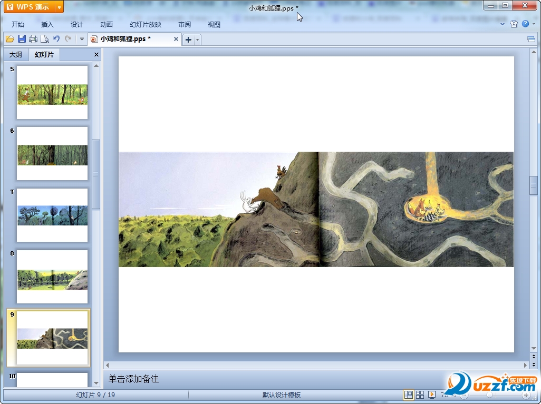
Task: Print the presentation using the printer icon
Action: 33,39
